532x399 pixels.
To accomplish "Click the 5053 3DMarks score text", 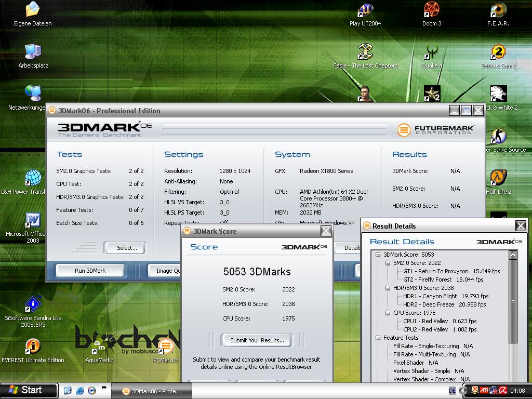I will [257, 271].
